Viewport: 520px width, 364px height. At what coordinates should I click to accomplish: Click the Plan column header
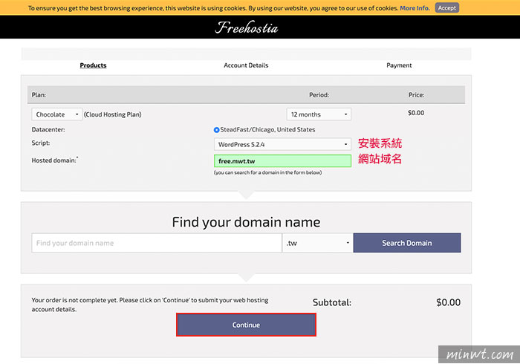[x=39, y=95]
